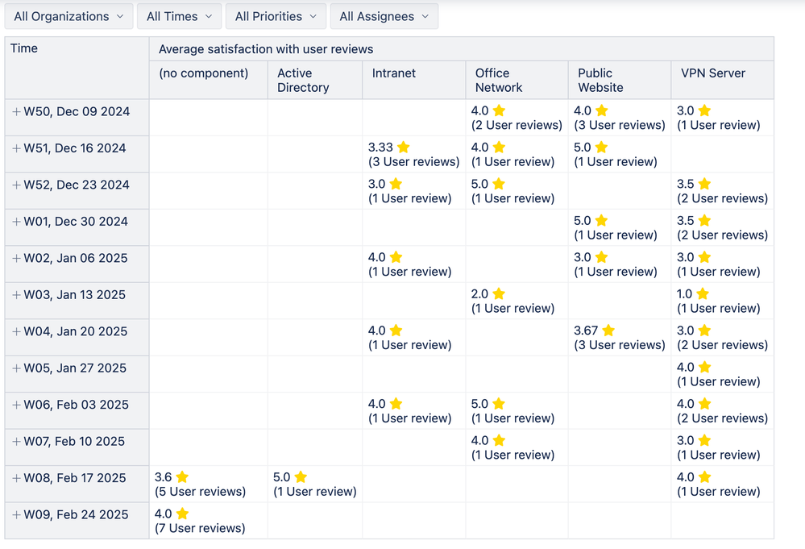Click the star beside VPN Server's 1.0 in W03
This screenshot has height=549, width=805.
point(703,293)
